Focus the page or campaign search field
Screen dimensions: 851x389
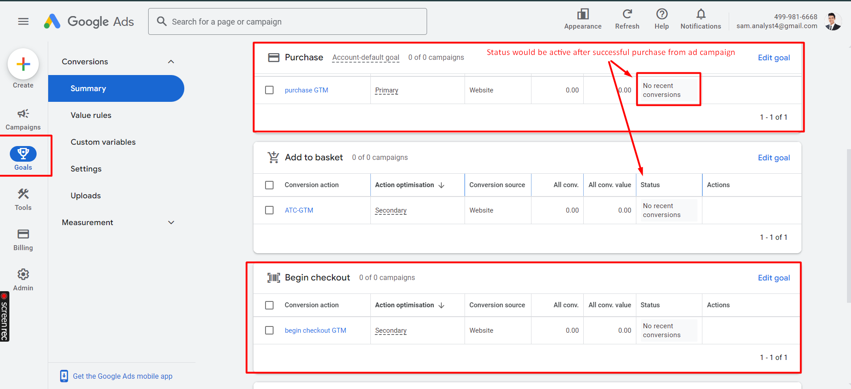pyautogui.click(x=287, y=21)
